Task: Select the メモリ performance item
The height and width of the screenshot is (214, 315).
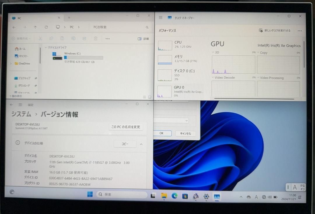Action: click(178, 59)
